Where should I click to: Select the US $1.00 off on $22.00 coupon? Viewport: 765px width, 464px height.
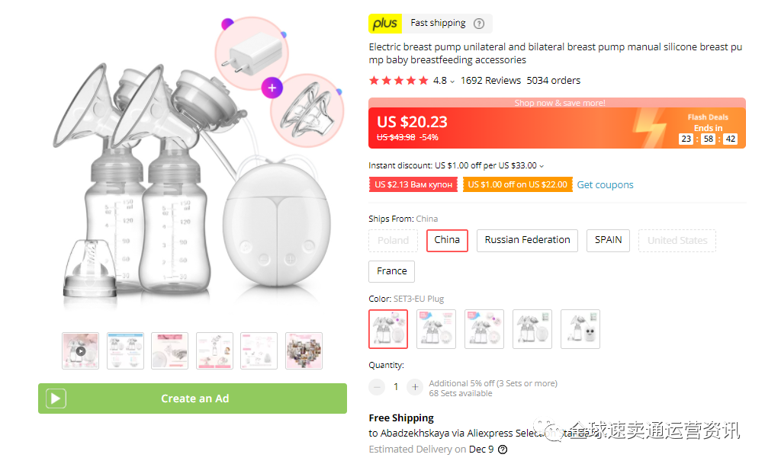coord(517,184)
